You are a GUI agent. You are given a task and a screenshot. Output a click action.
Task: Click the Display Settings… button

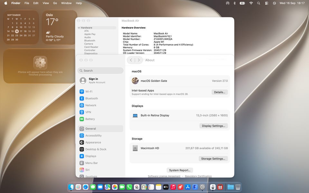[213, 126]
